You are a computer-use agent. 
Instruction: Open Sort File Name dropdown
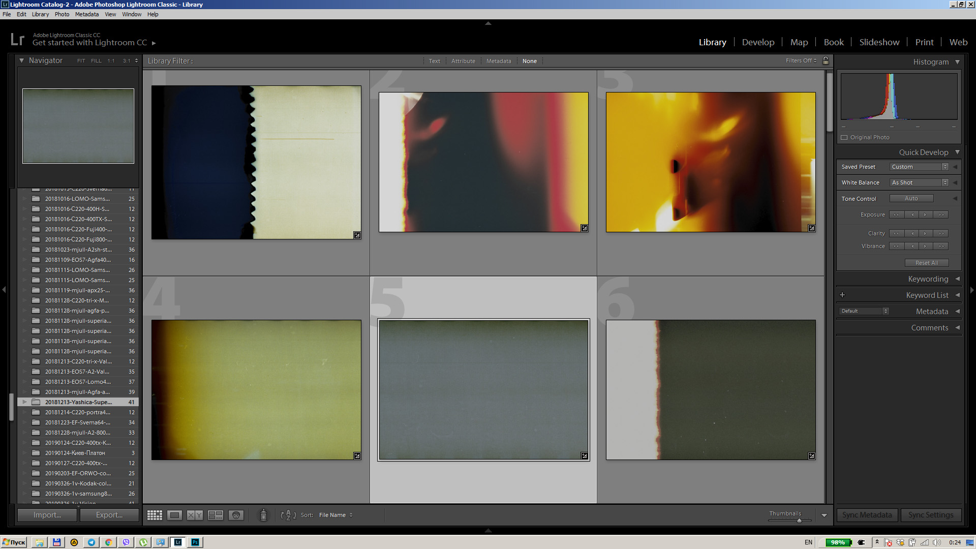335,515
